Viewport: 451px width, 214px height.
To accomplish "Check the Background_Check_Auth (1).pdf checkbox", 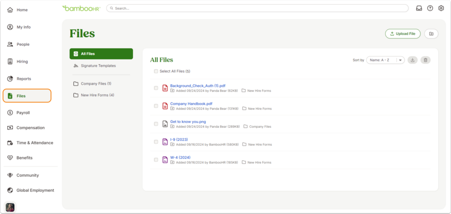I will (156, 88).
